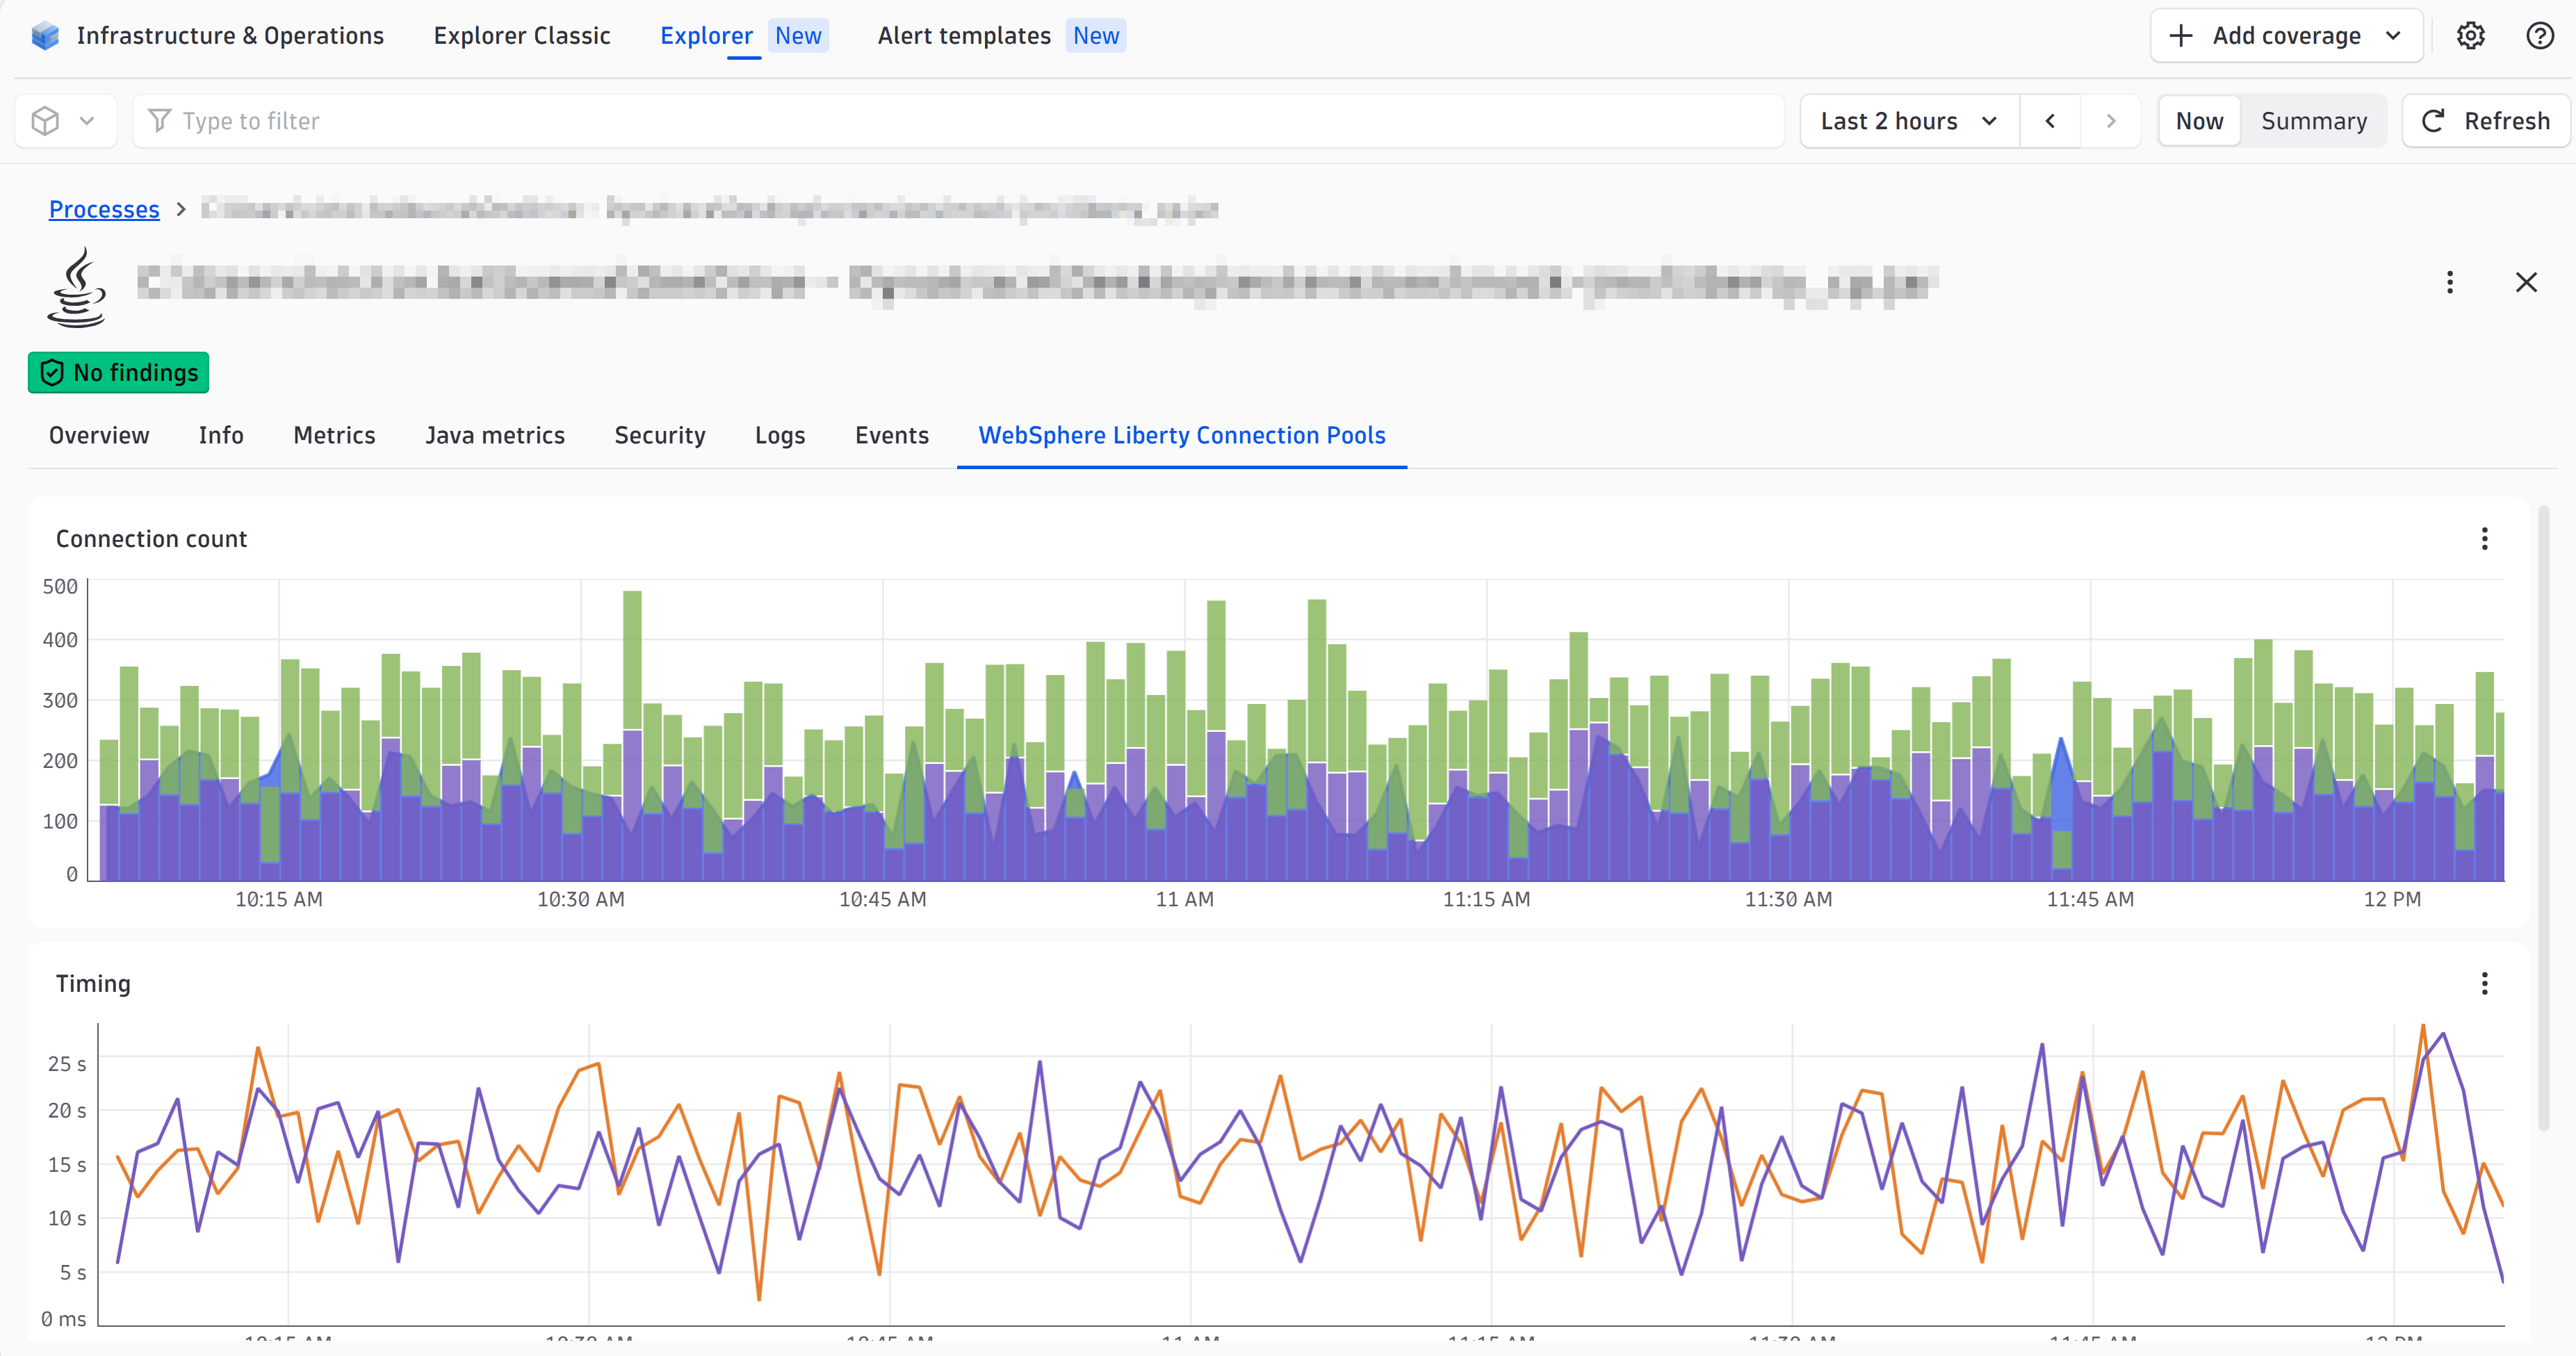
Task: Open the Logs tab
Action: click(780, 435)
